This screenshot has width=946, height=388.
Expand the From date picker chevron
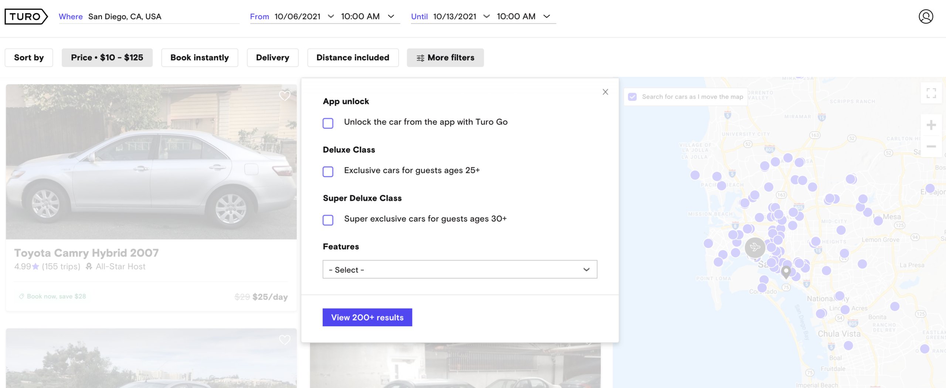point(331,16)
